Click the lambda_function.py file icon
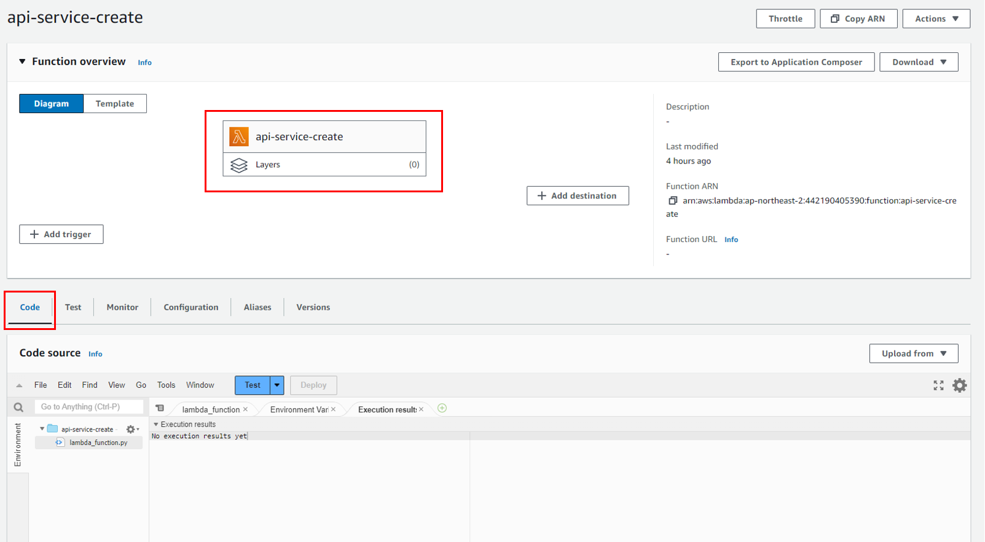The width and height of the screenshot is (985, 542). click(60, 442)
